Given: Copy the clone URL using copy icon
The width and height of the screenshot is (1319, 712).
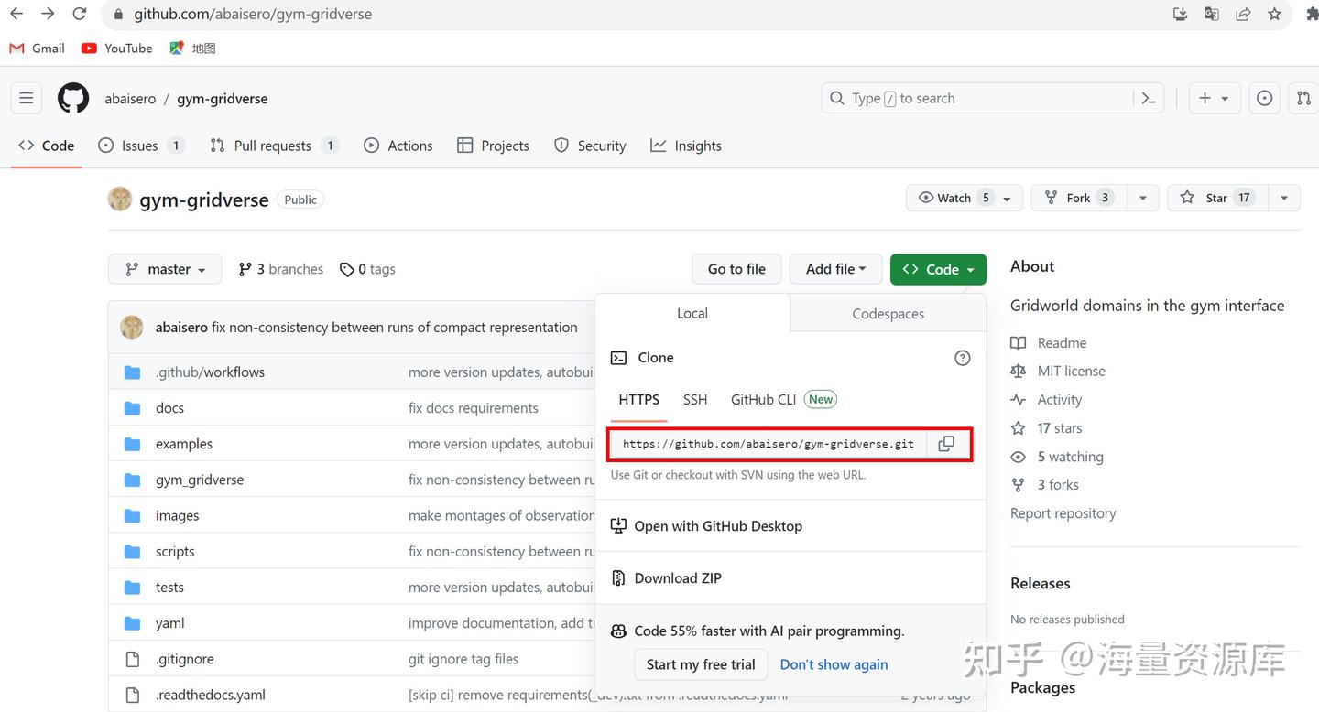Looking at the screenshot, I should [x=947, y=443].
